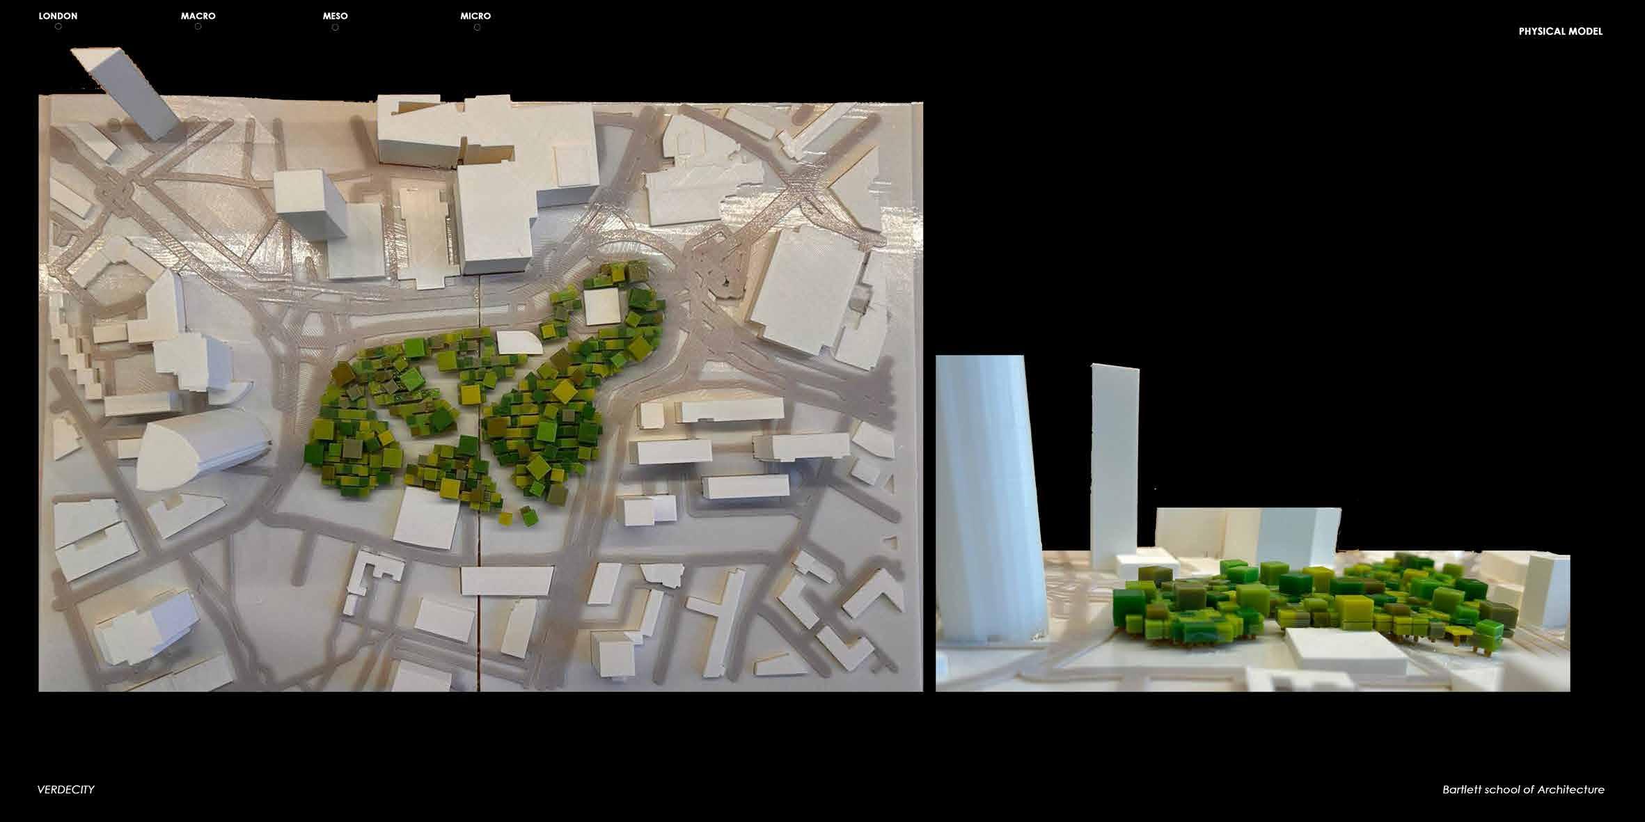The height and width of the screenshot is (822, 1645).
Task: Switch to the MACRO section label
Action: [x=198, y=15]
